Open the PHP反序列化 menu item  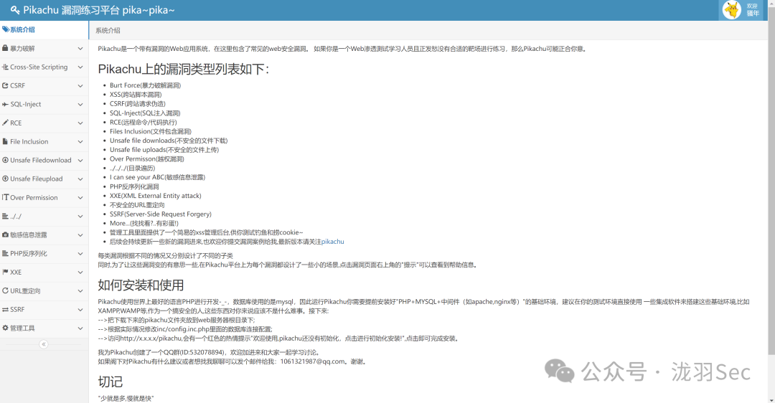44,253
